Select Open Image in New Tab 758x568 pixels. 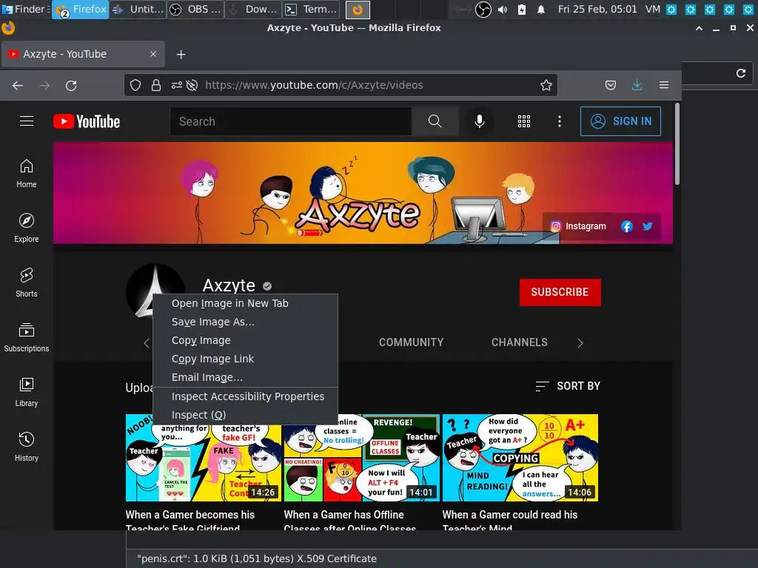tap(245, 303)
